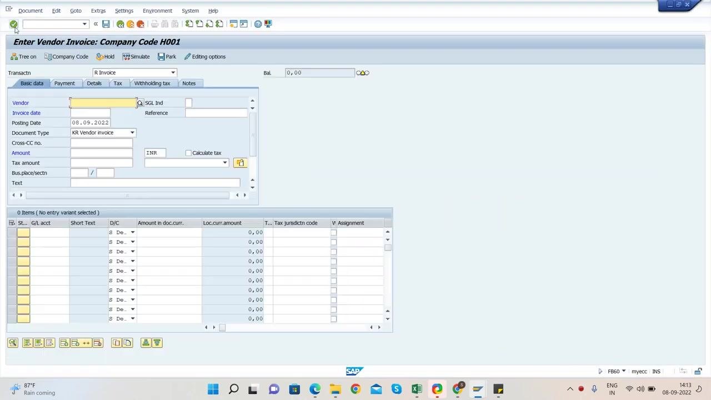Expand the FB60 transaction dropdown in status bar
Image resolution: width=711 pixels, height=400 pixels.
[624, 371]
